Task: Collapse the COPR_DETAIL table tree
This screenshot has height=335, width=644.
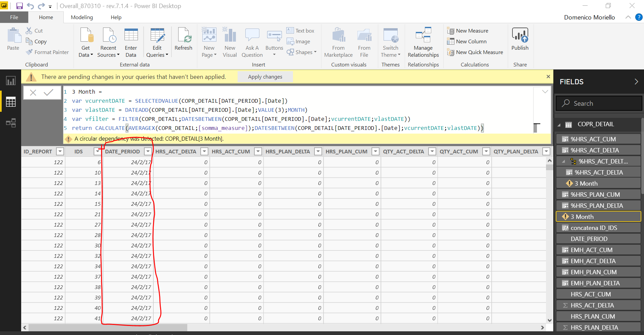Action: pyautogui.click(x=559, y=125)
